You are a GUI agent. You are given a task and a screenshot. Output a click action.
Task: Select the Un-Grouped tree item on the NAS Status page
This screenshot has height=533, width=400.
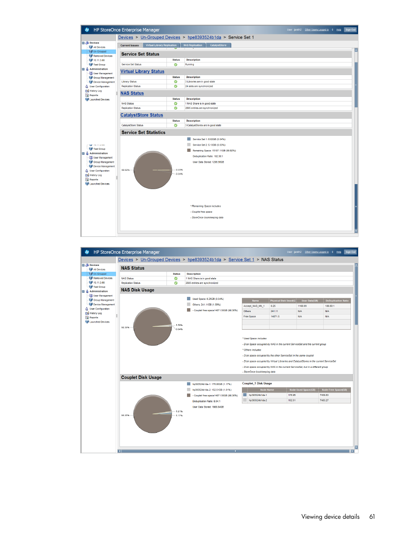[x=100, y=274]
